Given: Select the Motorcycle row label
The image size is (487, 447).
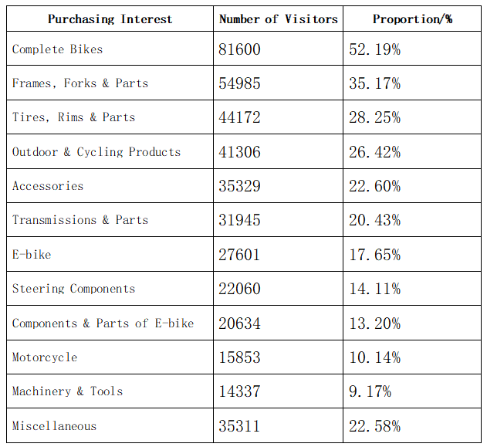Looking at the screenshot, I should point(45,357).
